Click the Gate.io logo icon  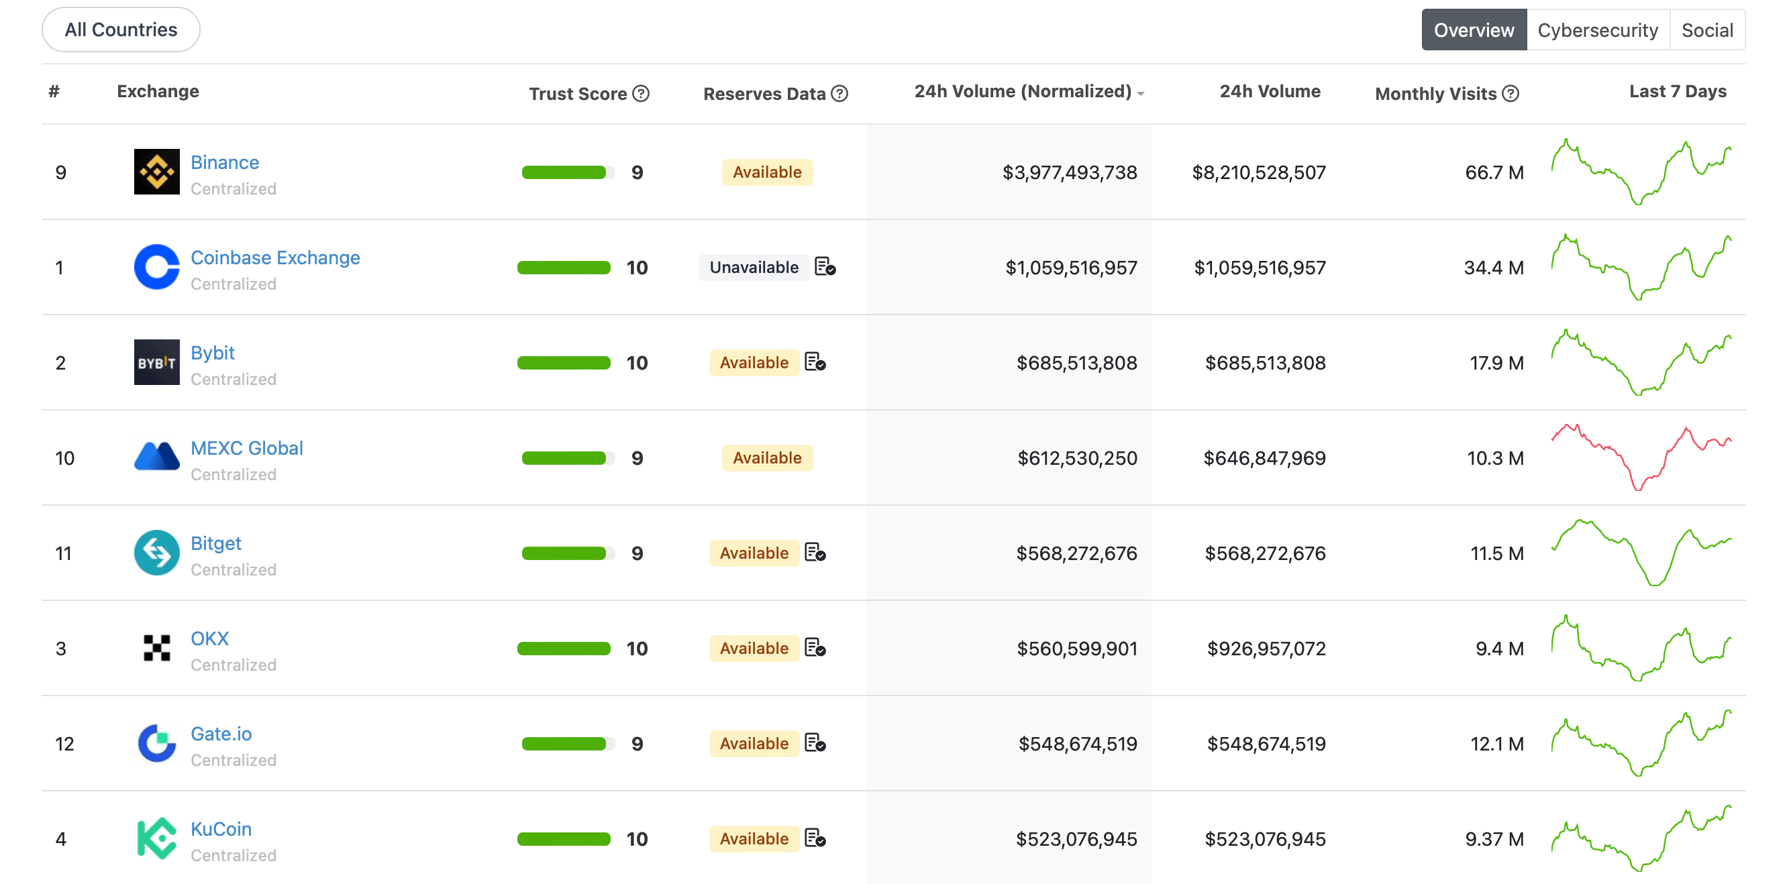(156, 743)
